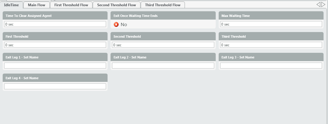Focus the Exit Leg 4 name field
This screenshot has height=124, width=328.
(55, 87)
